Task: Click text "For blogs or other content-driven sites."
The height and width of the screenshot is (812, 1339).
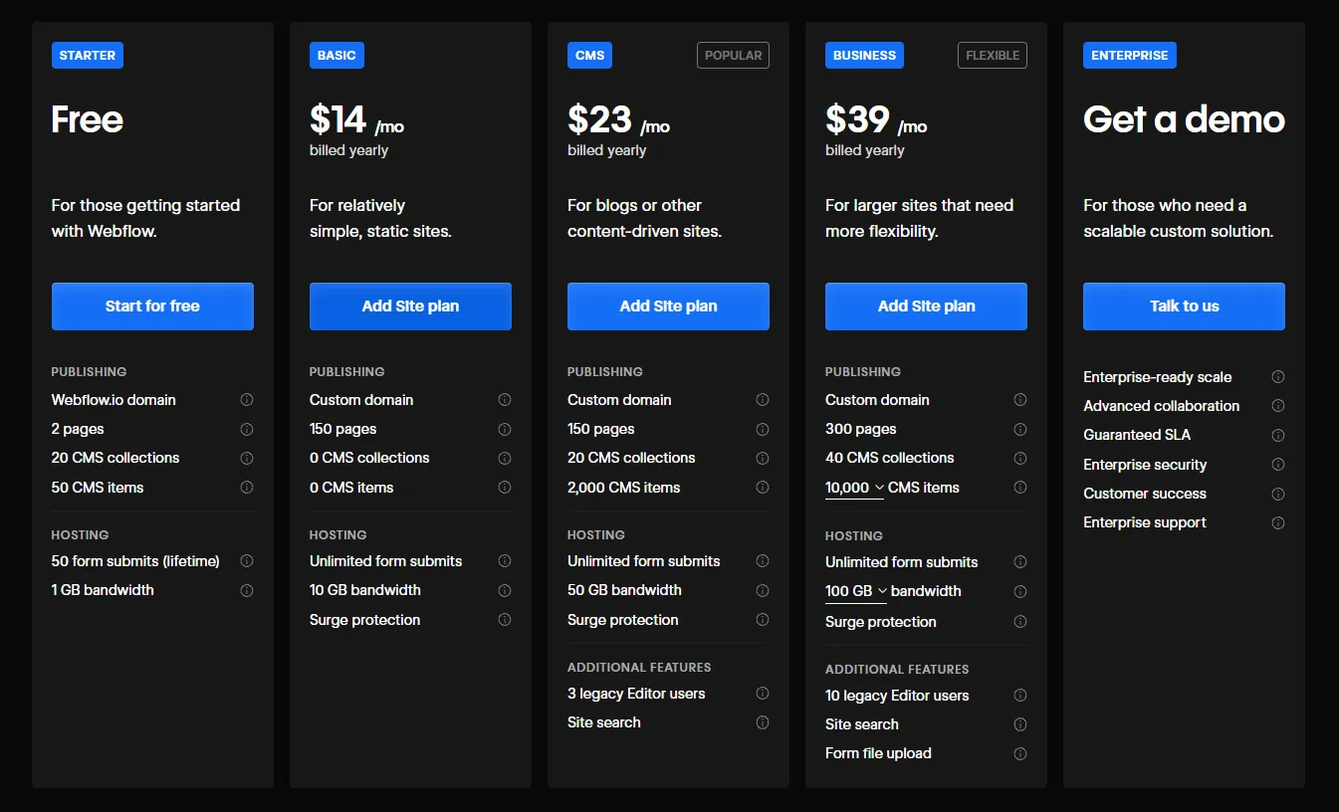Action: pyautogui.click(x=645, y=218)
